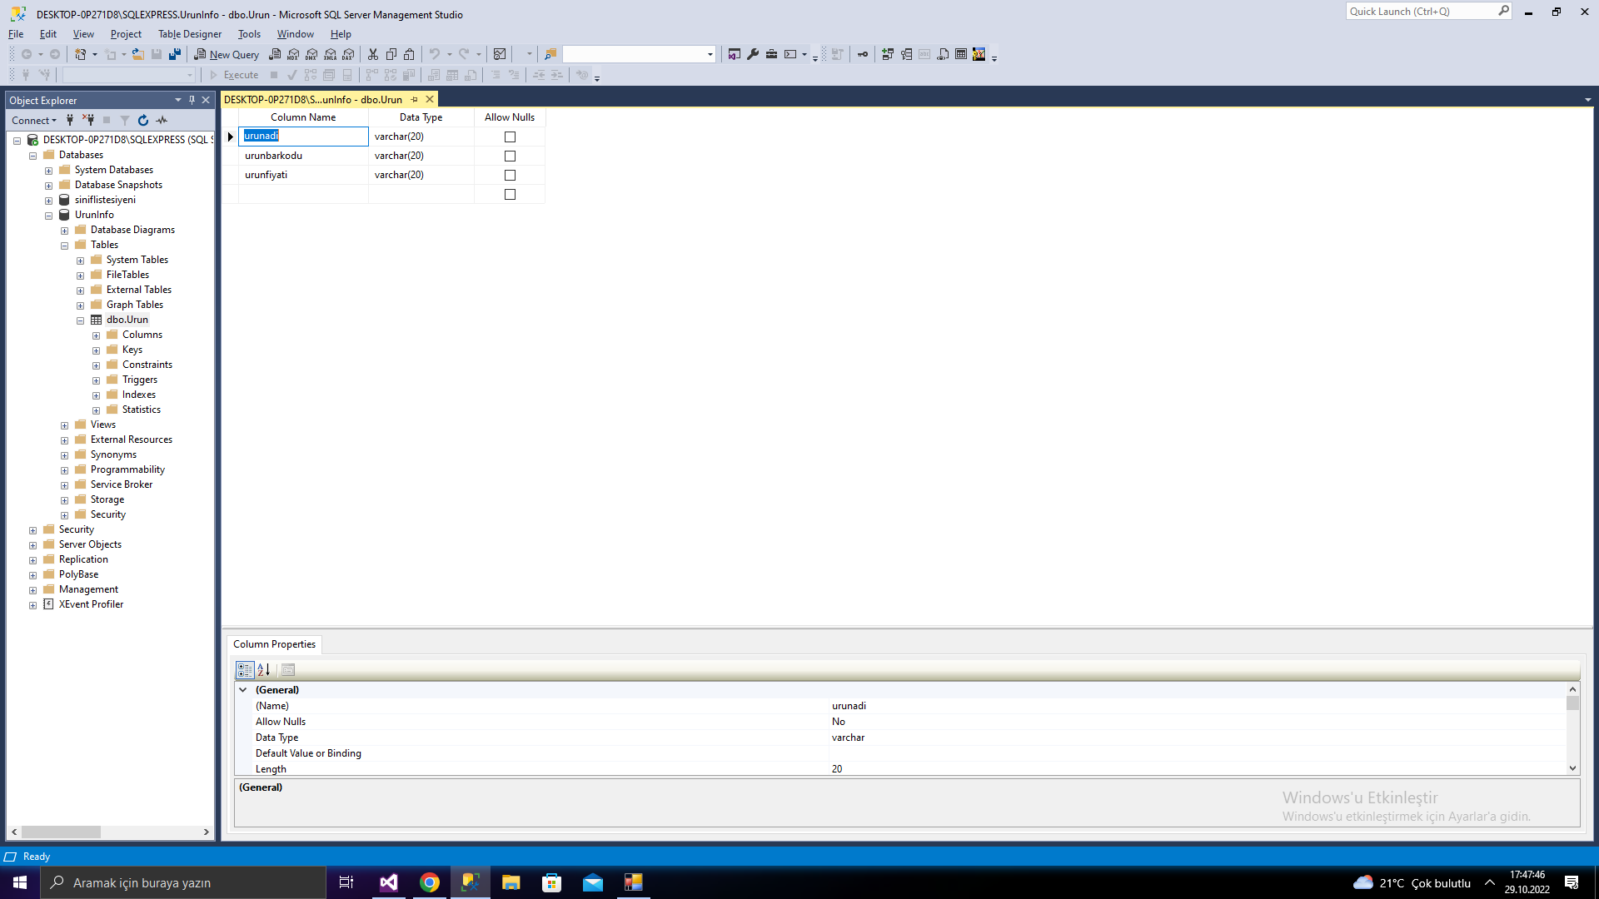
Task: Open the Tools menu
Action: click(249, 34)
